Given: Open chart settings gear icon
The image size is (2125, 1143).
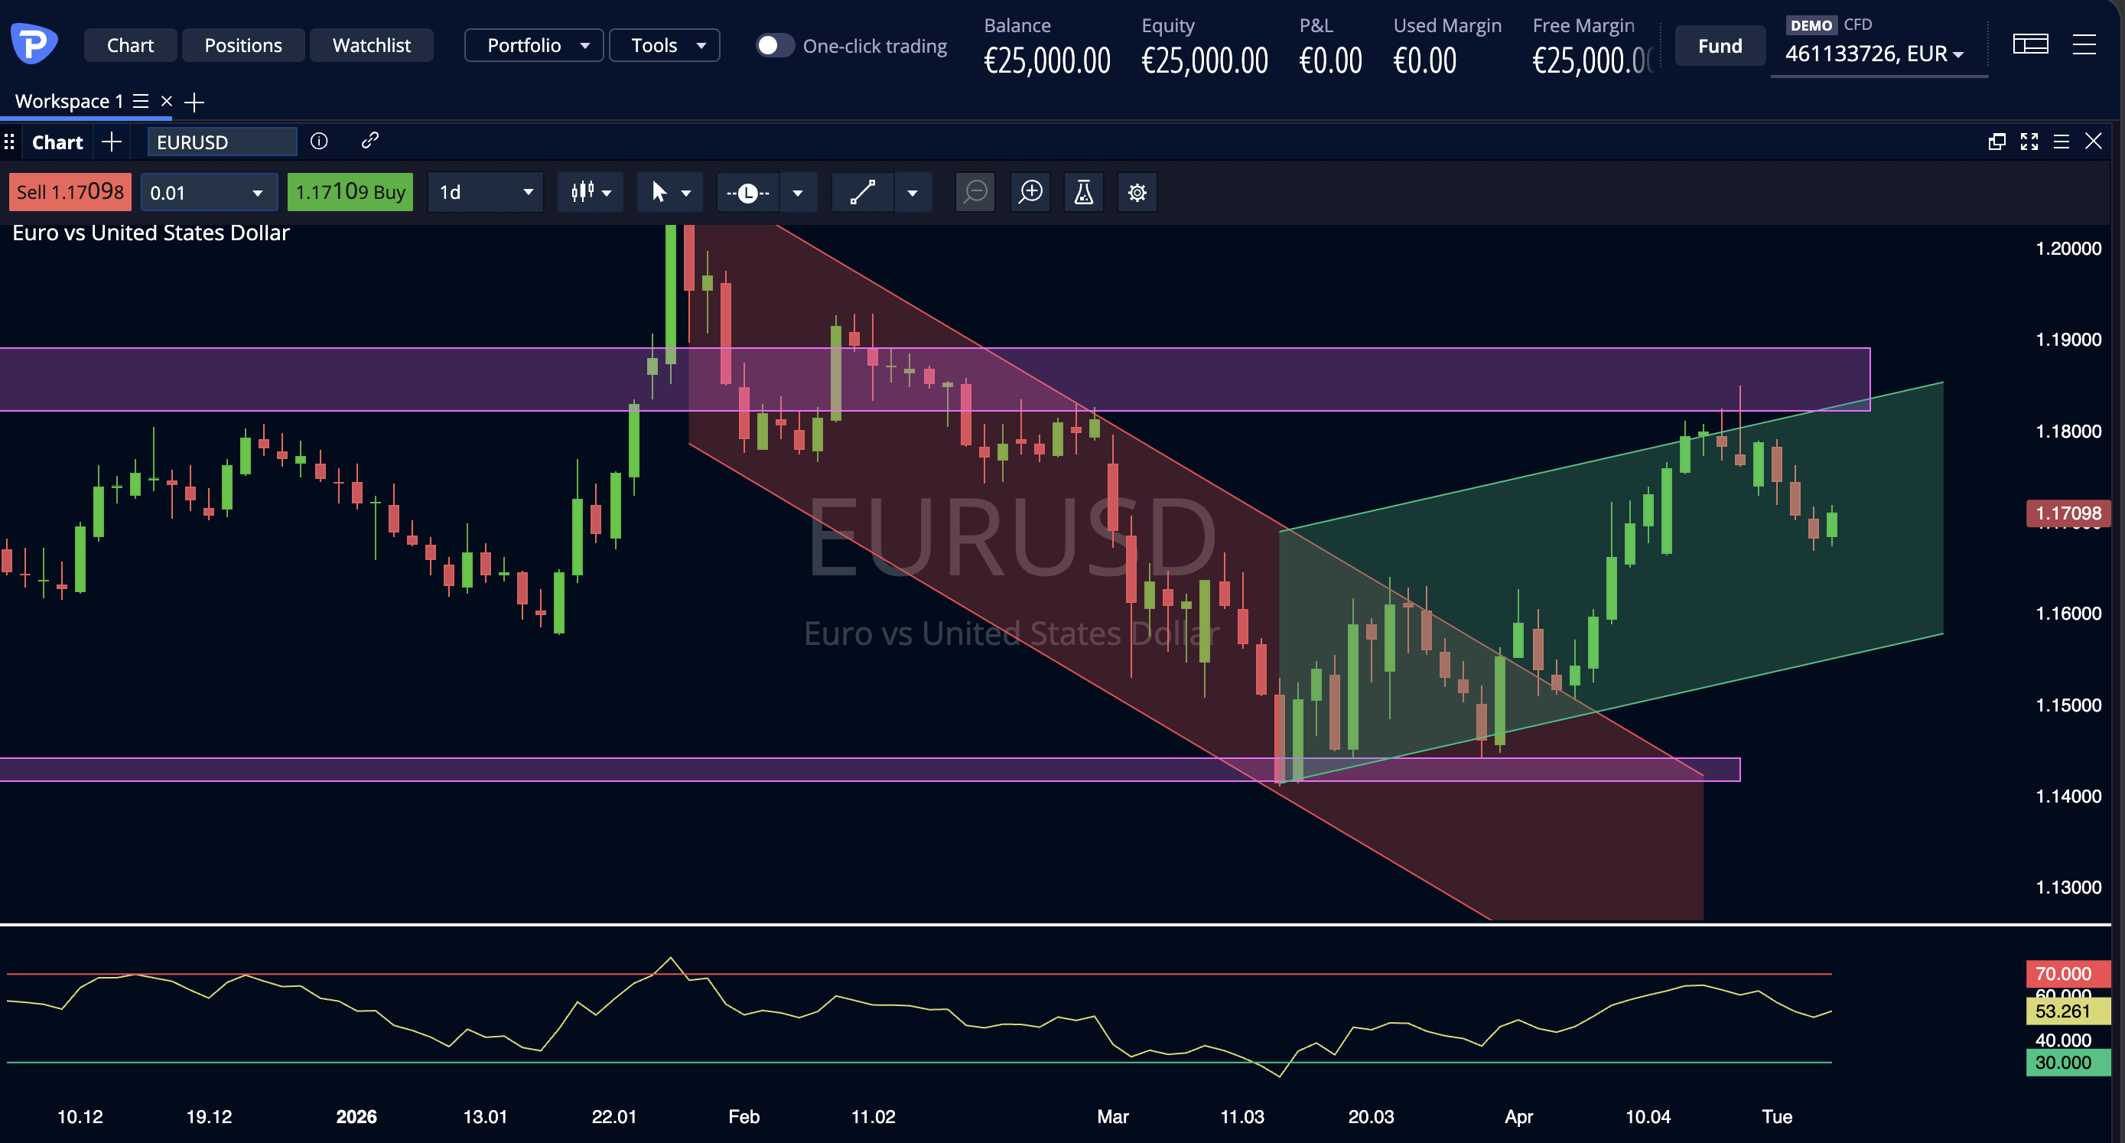Looking at the screenshot, I should pyautogui.click(x=1137, y=192).
